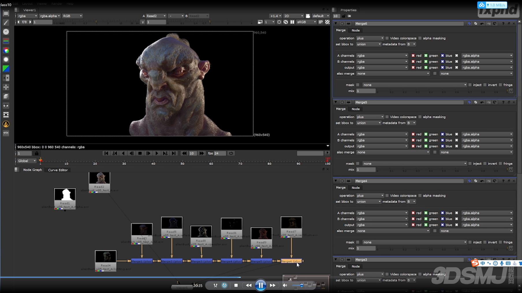Open the viewer A input Read2 dropdown
This screenshot has width=522, height=293.
[156, 16]
